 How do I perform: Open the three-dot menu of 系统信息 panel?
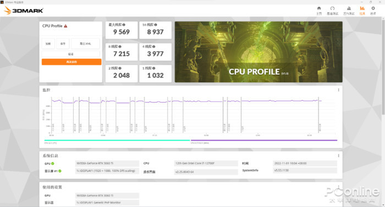point(338,156)
